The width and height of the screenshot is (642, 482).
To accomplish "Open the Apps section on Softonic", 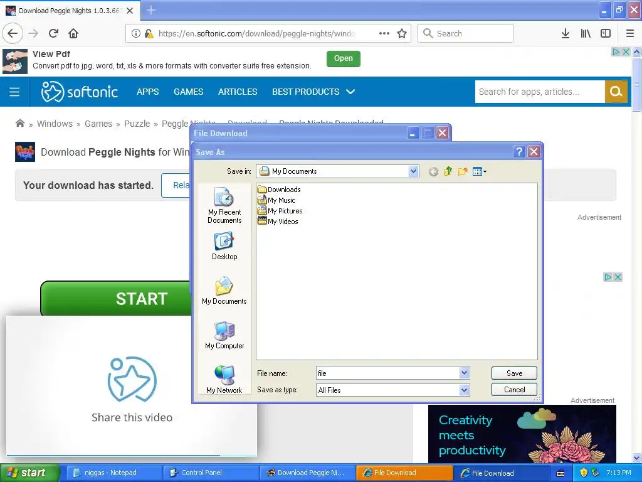I will coord(148,92).
